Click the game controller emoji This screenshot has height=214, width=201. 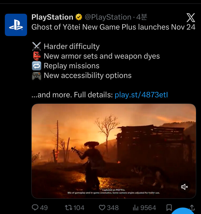[x=36, y=76]
